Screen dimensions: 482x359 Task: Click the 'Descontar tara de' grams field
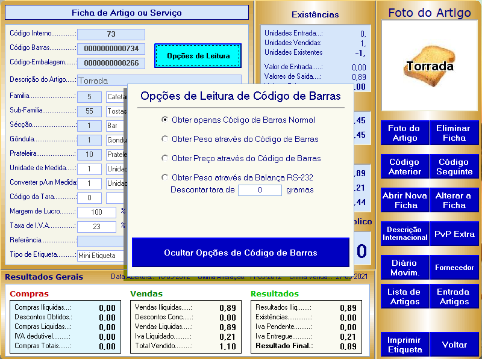(260, 190)
